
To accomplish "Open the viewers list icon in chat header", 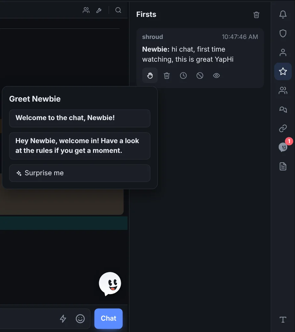I will coord(86,10).
